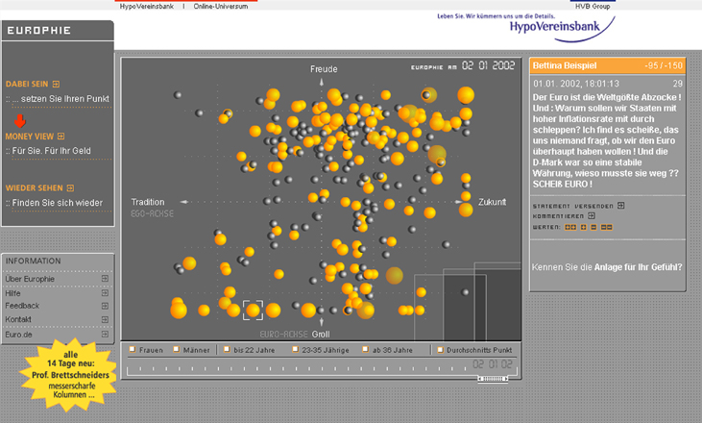Open HypoVereinsbank in top navigation
702x423 pixels.
click(146, 7)
